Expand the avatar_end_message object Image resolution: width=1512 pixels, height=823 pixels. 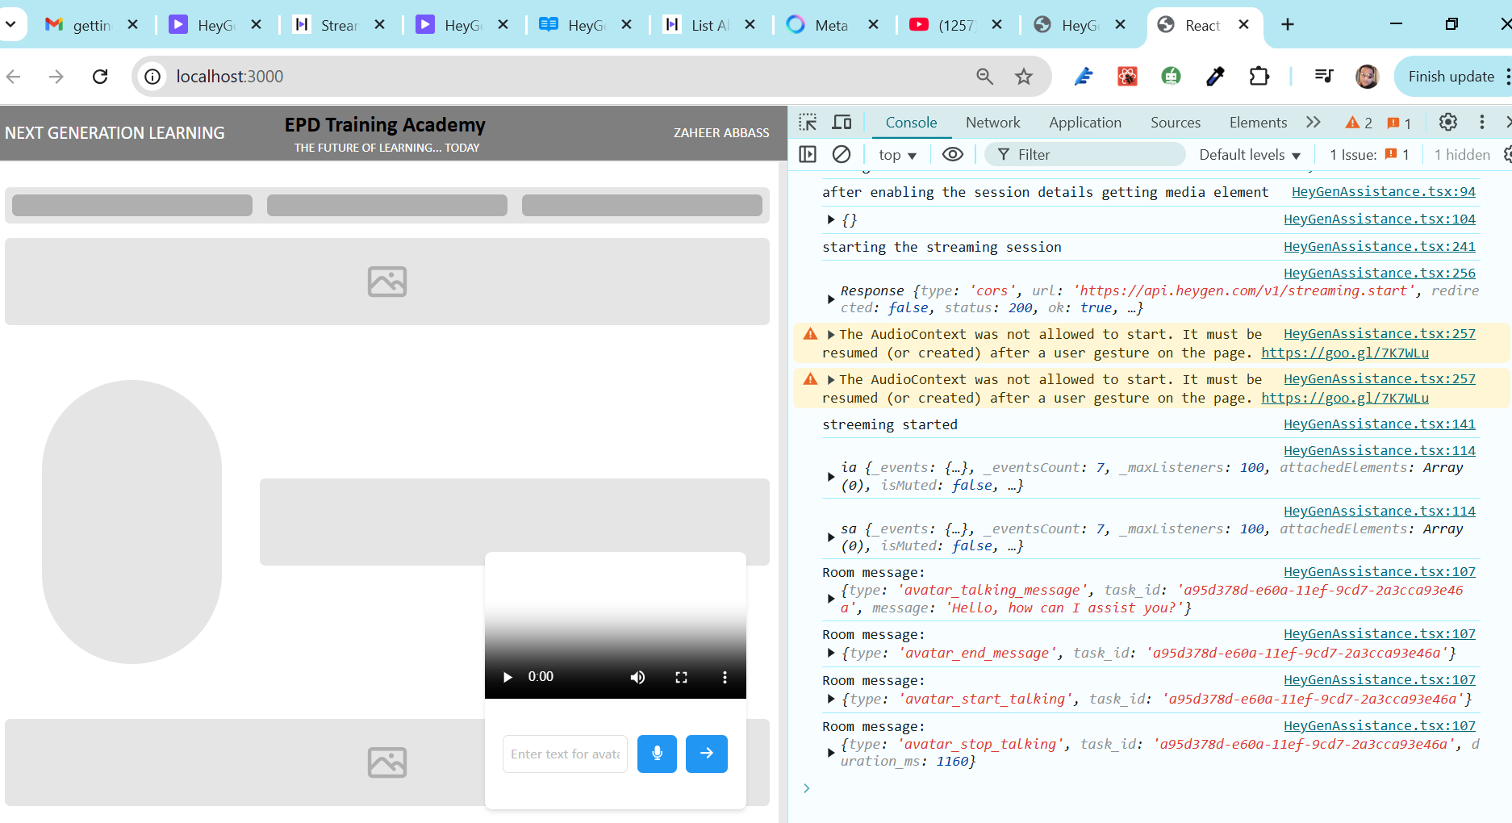(x=831, y=654)
